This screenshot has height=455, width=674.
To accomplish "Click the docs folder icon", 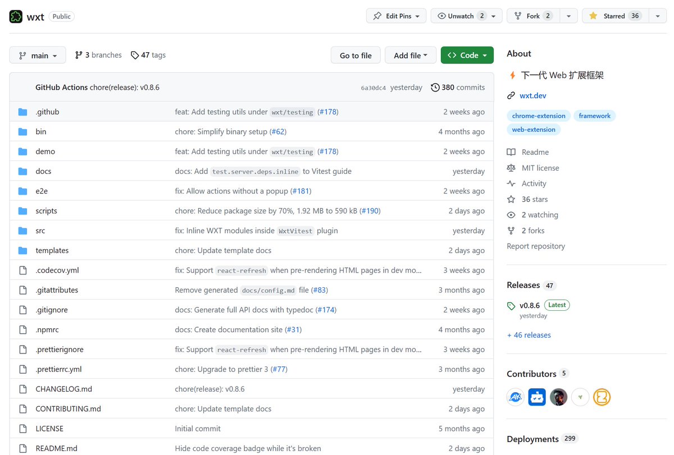I will tap(22, 171).
